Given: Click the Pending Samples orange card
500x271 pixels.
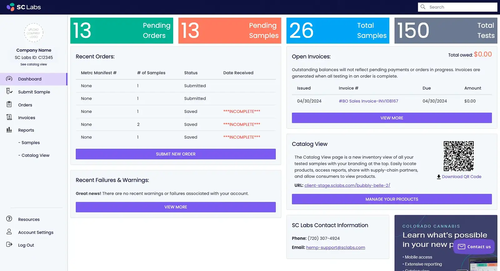Looking at the screenshot, I should point(230,31).
